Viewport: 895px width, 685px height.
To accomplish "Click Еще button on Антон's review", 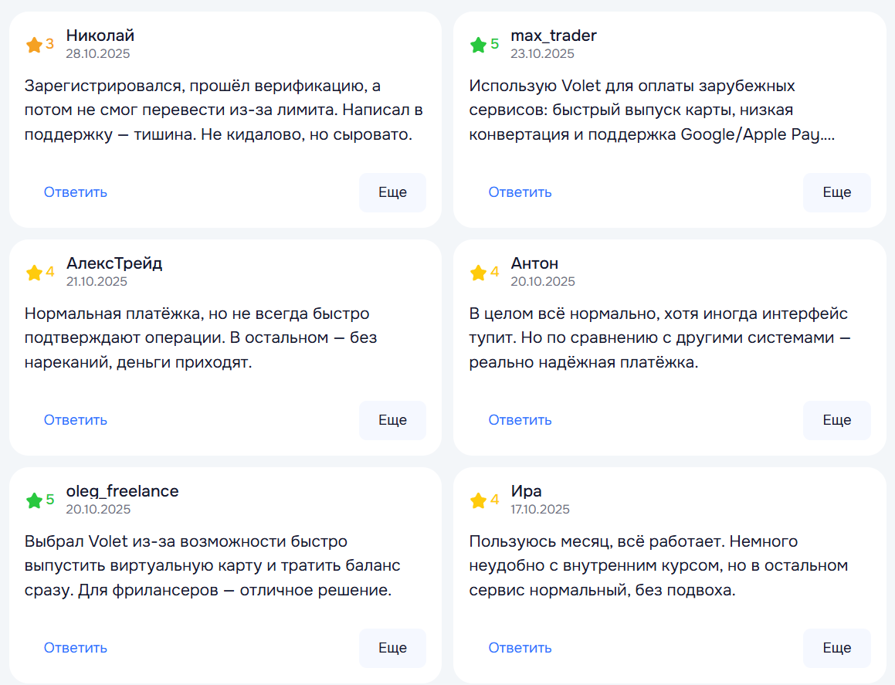I will [x=836, y=420].
